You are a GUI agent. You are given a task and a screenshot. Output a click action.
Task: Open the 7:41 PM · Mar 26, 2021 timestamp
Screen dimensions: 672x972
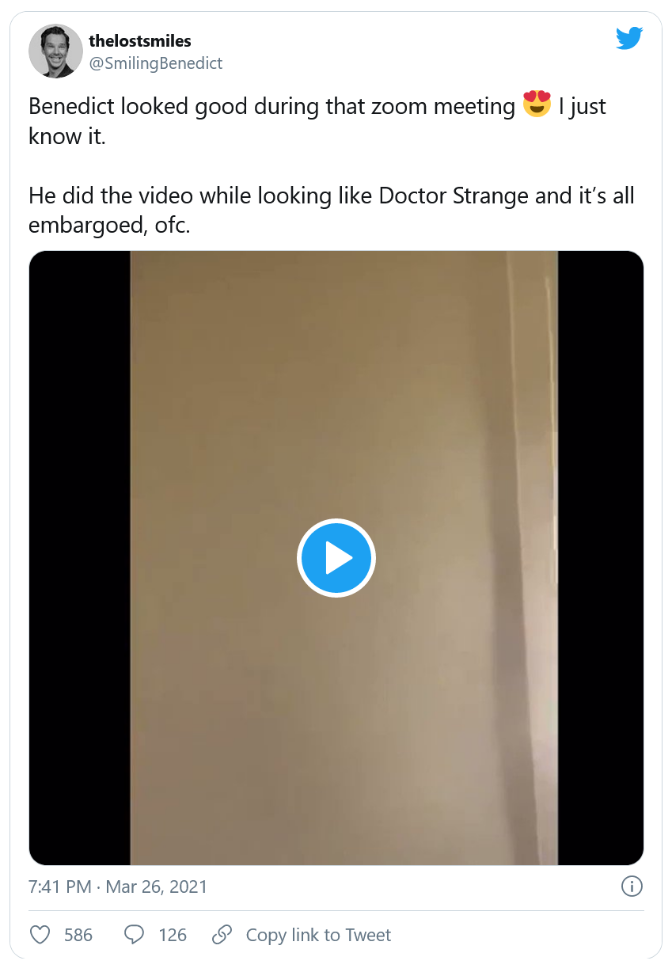coord(118,887)
